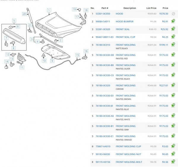Select diagram callout 16
This screenshot has height=167, width=178.
point(86,51)
